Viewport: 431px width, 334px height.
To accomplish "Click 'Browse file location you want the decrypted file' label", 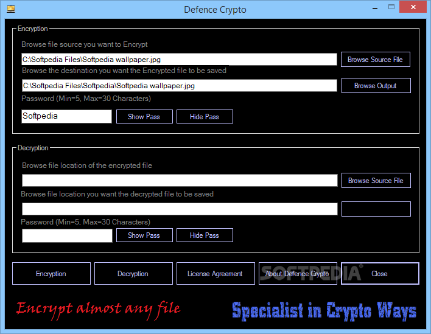I will [117, 194].
